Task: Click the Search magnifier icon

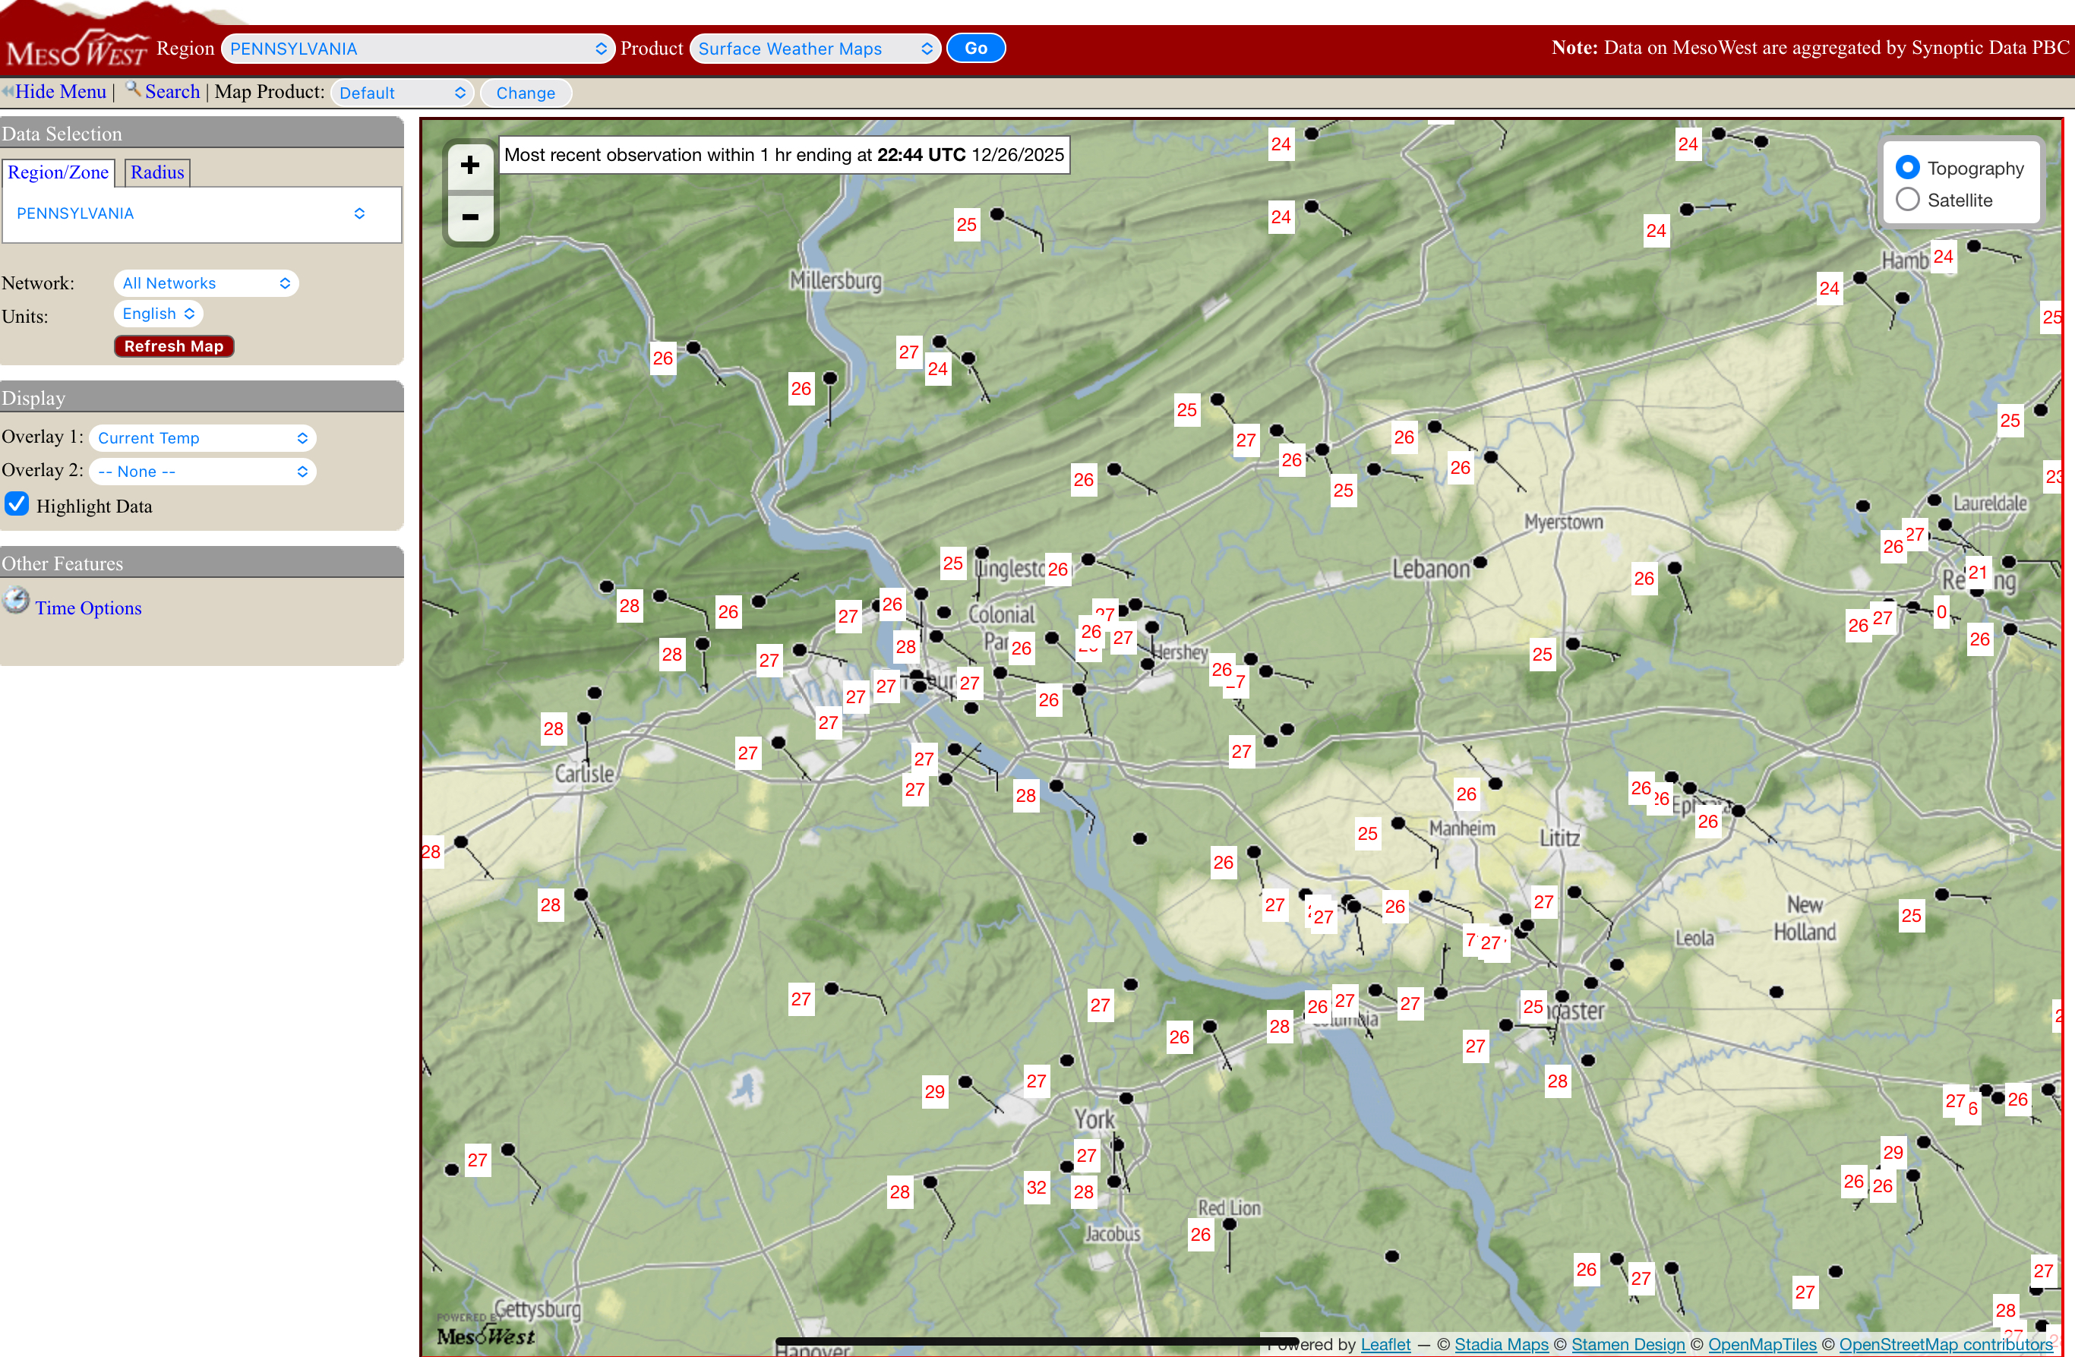Action: pyautogui.click(x=132, y=89)
